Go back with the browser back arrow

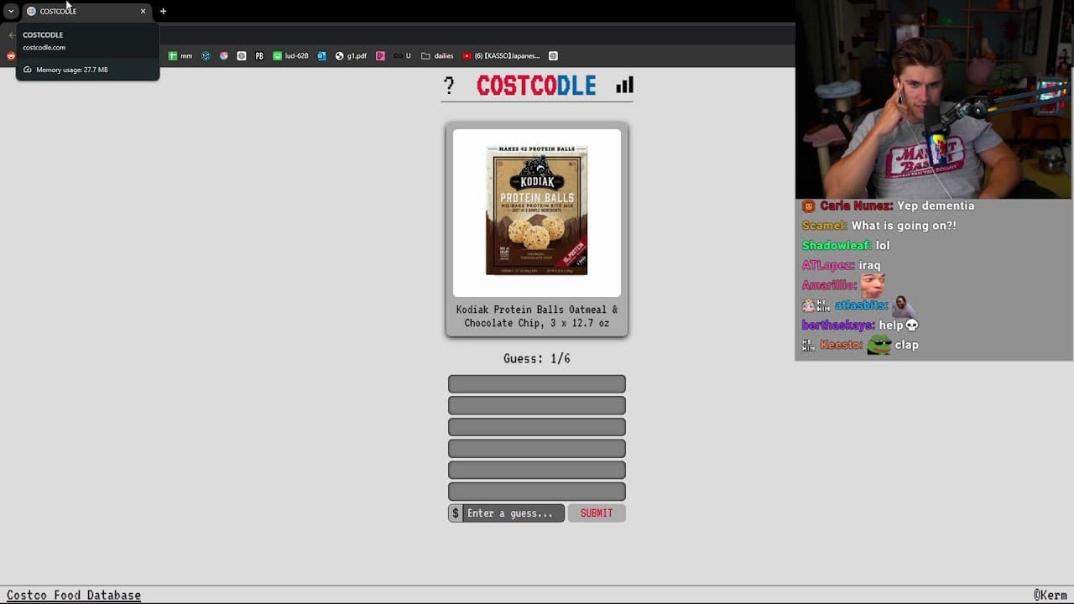point(11,34)
